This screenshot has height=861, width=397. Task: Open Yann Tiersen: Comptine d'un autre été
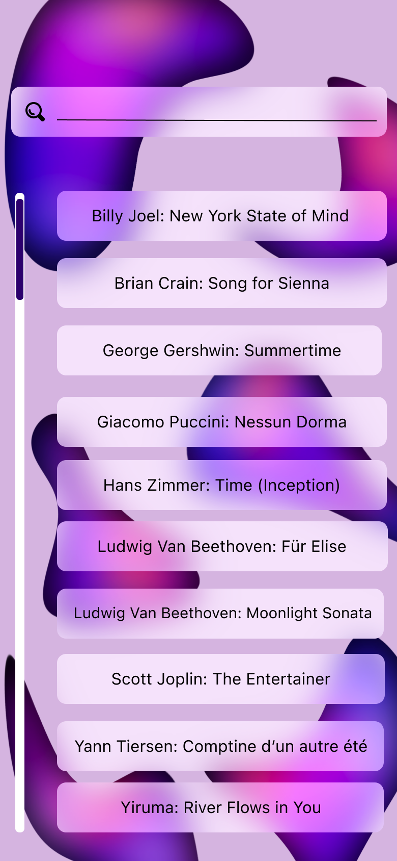220,746
